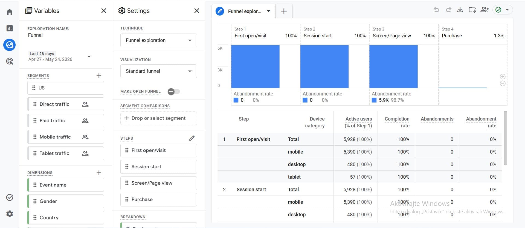The image size is (525, 228).
Task: Click the folder export icon
Action: click(x=472, y=10)
